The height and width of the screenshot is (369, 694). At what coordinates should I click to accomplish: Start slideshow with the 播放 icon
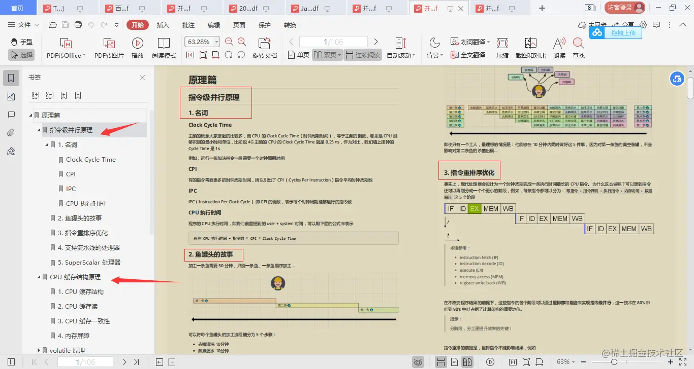click(137, 48)
